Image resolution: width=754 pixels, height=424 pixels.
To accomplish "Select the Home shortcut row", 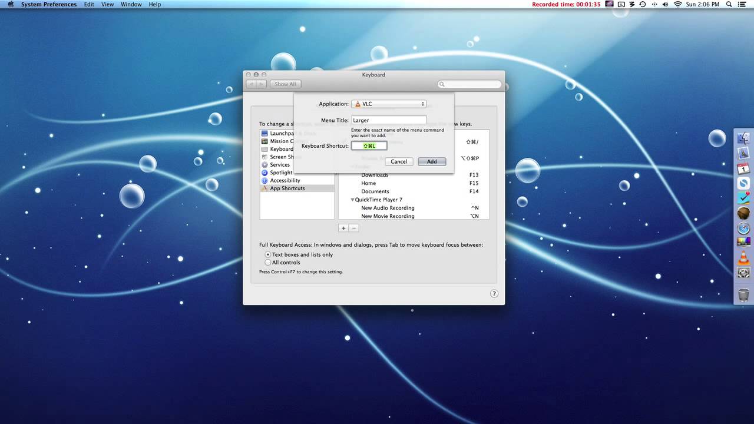I will click(x=414, y=183).
